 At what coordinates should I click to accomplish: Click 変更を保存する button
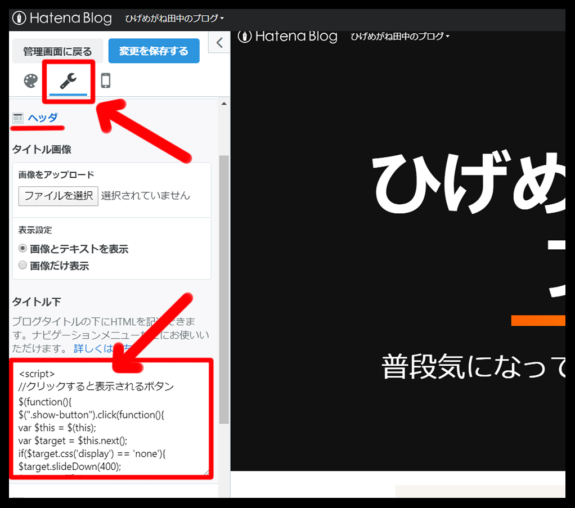pos(154,51)
